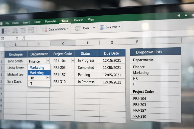Open the Review tab
The image size is (194, 129).
(78, 20)
